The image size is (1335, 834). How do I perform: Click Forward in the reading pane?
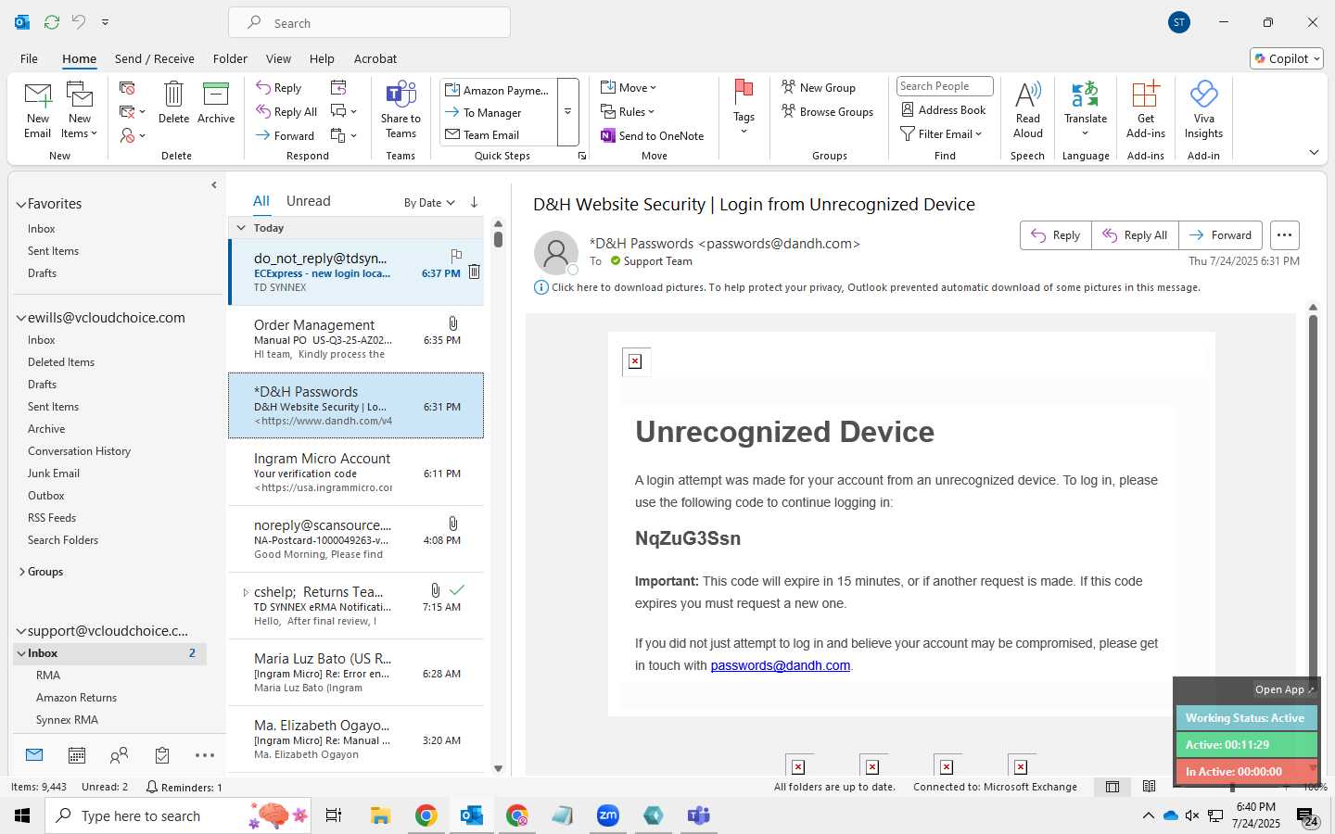pyautogui.click(x=1221, y=235)
